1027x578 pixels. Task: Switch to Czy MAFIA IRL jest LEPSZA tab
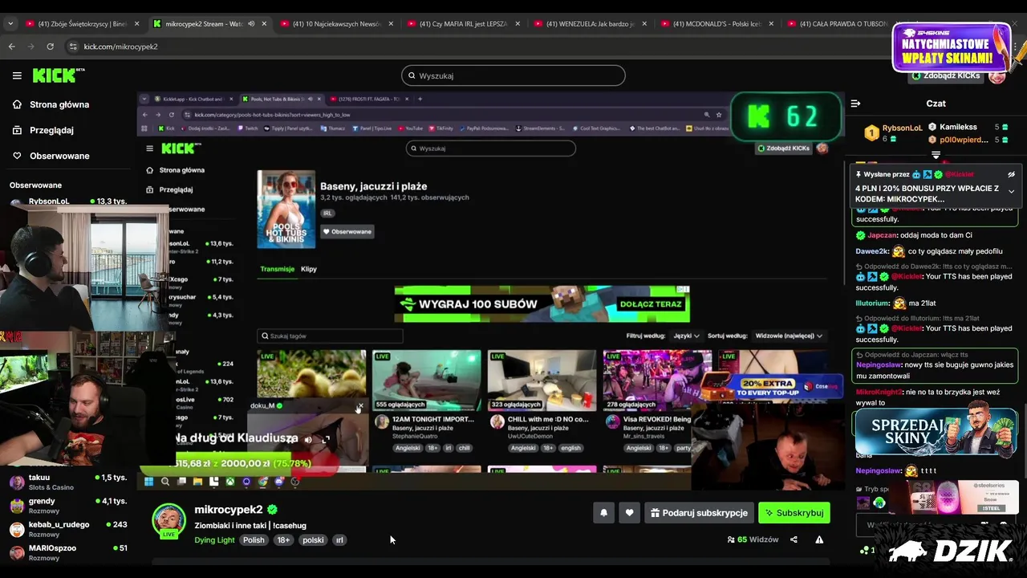464,24
